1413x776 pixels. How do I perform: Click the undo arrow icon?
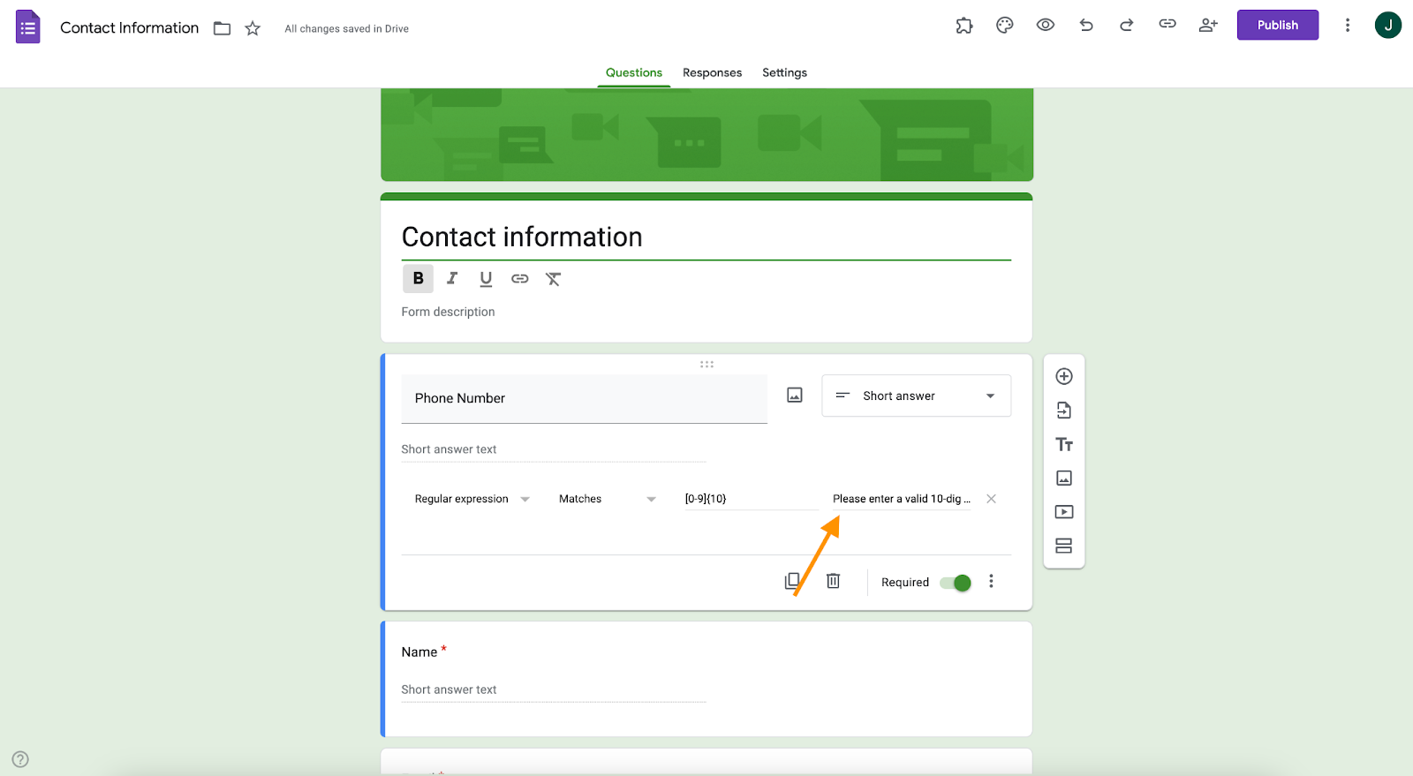[x=1086, y=26]
